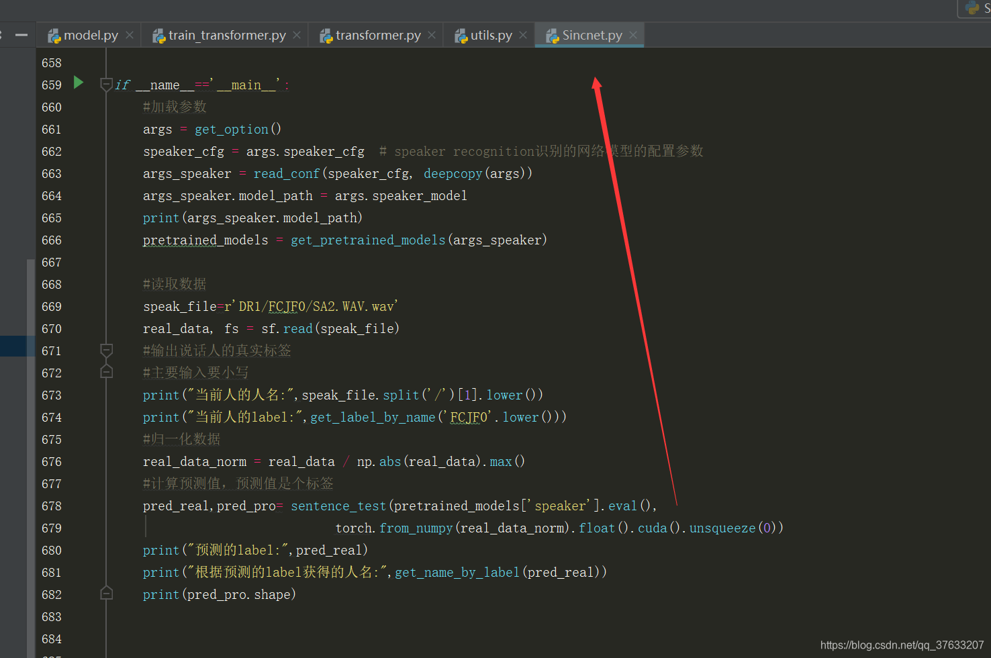
Task: Click the Python file icon on train_transformer.py tab
Action: (x=158, y=36)
